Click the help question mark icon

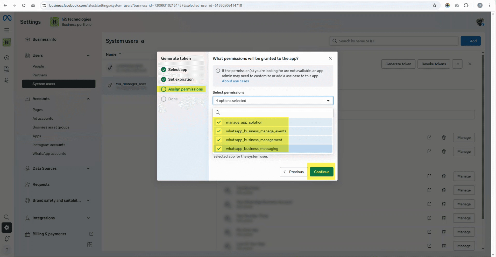(7, 250)
